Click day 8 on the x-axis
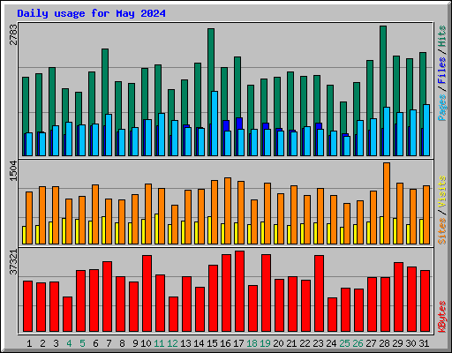This screenshot has width=452, height=353. pyautogui.click(x=122, y=343)
